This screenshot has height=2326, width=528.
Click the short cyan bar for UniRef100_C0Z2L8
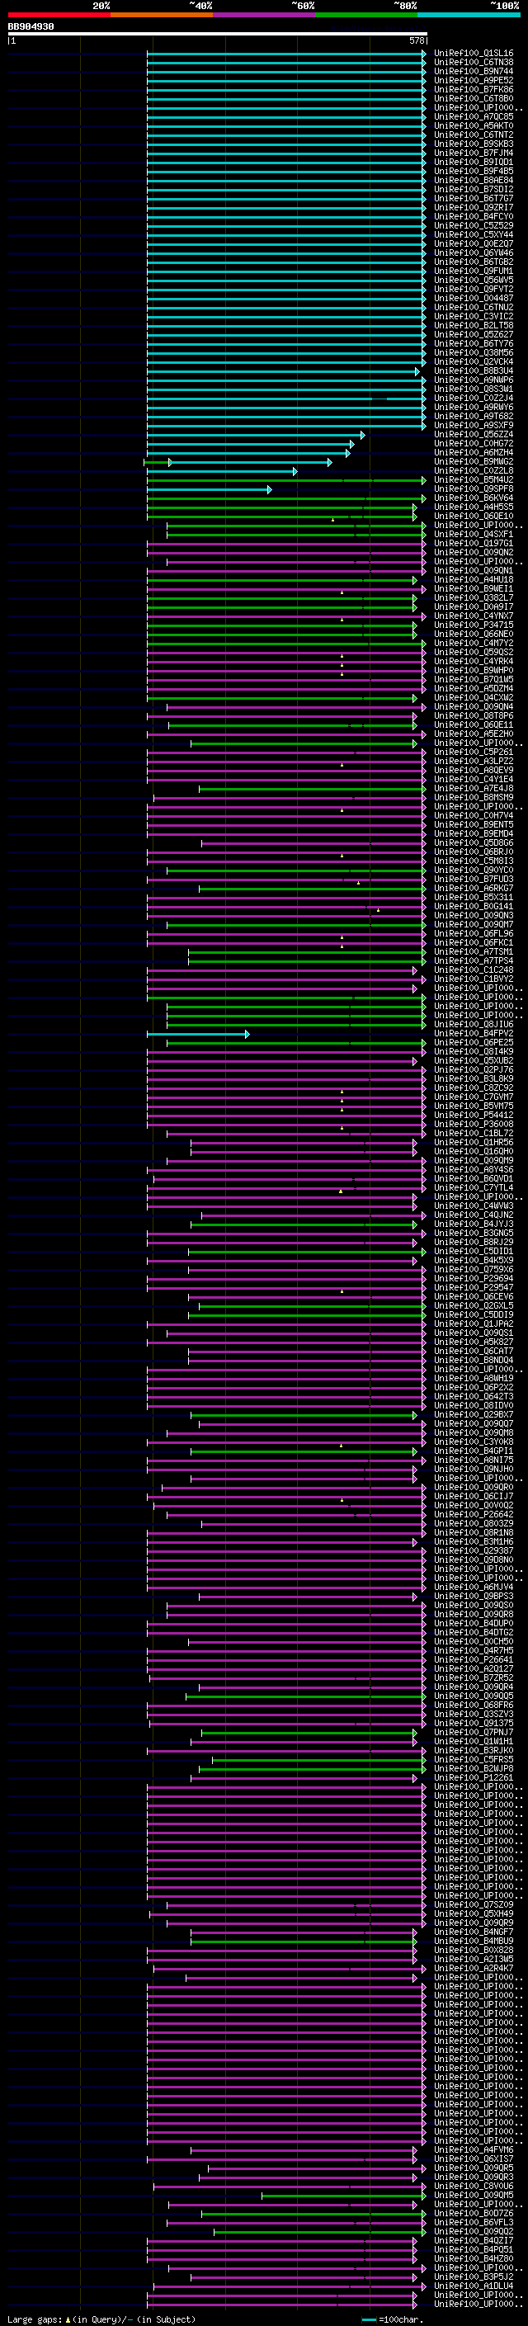coord(222,471)
